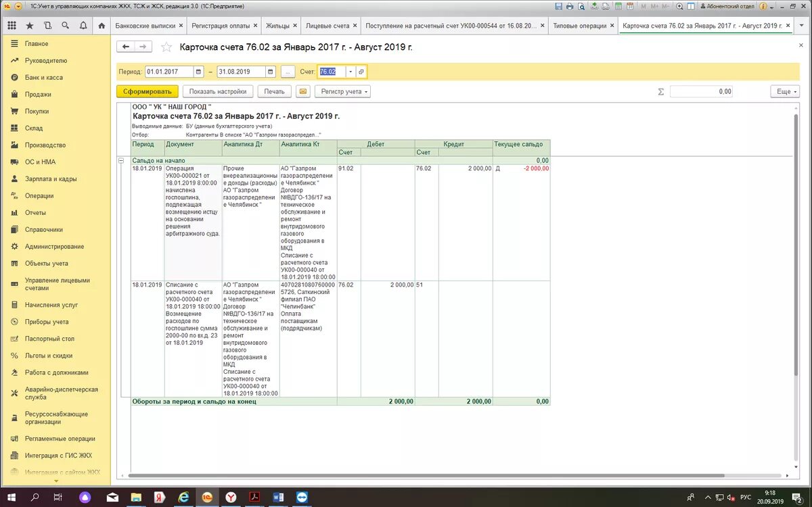Open notifications bell icon

click(x=83, y=26)
